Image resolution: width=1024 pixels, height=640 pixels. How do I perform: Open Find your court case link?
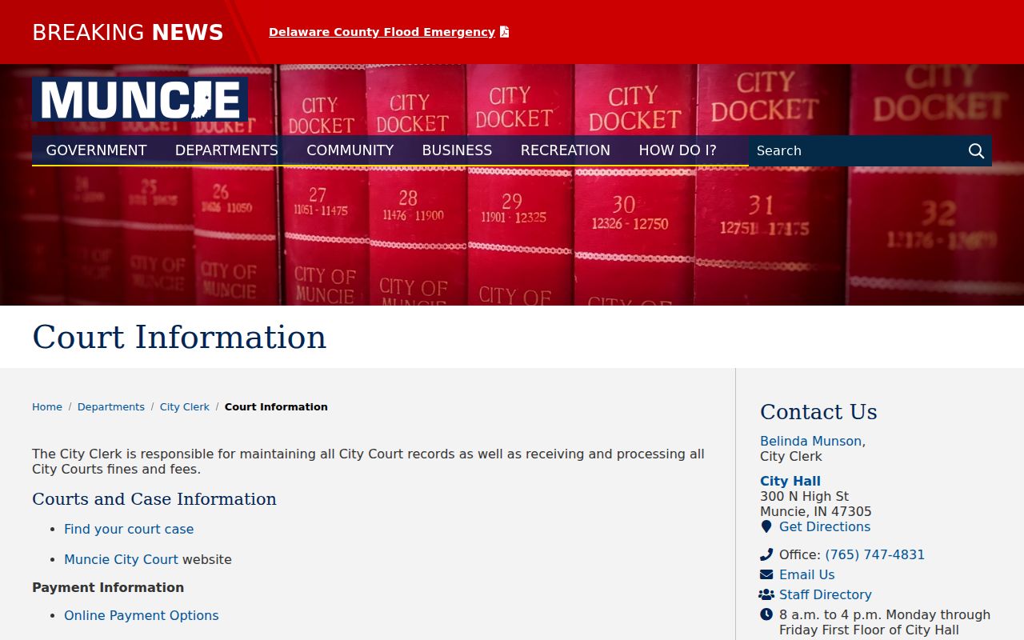pos(129,529)
